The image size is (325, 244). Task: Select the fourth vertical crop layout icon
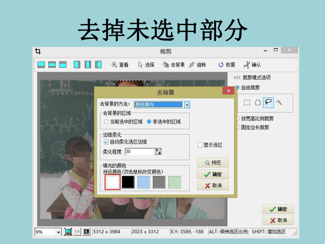point(77,65)
